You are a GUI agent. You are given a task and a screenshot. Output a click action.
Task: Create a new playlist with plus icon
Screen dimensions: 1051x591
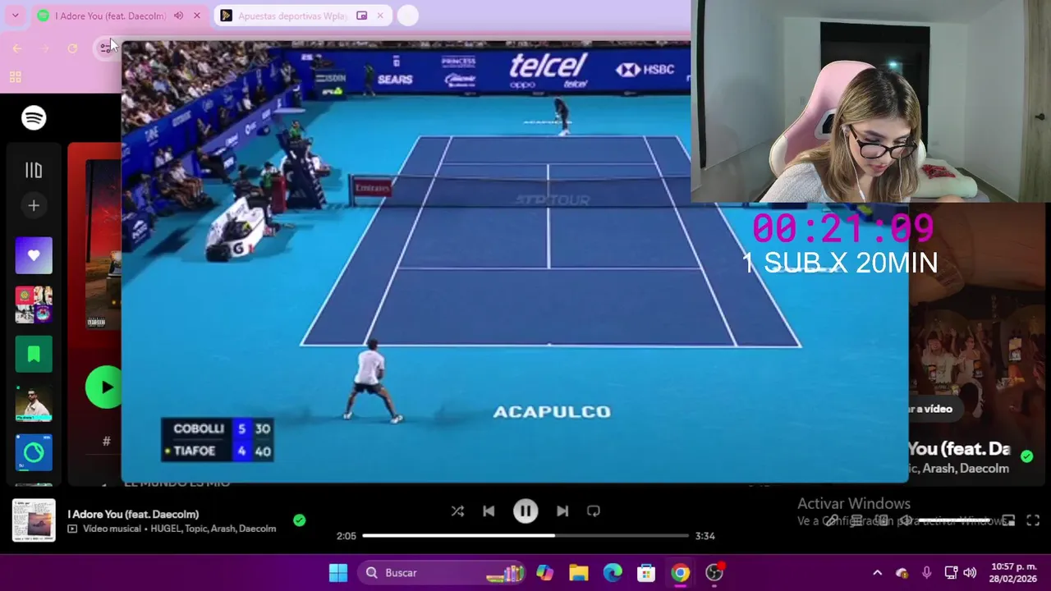pos(34,206)
